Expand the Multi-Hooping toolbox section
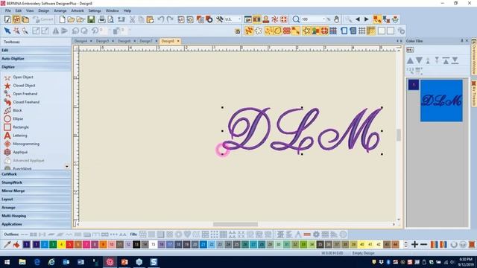Viewport: 477px width, 268px height. pos(36,216)
